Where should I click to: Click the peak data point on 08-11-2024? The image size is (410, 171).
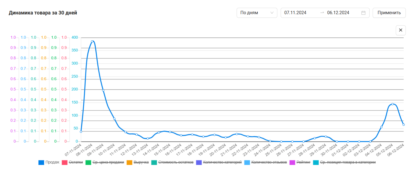coord(92,41)
